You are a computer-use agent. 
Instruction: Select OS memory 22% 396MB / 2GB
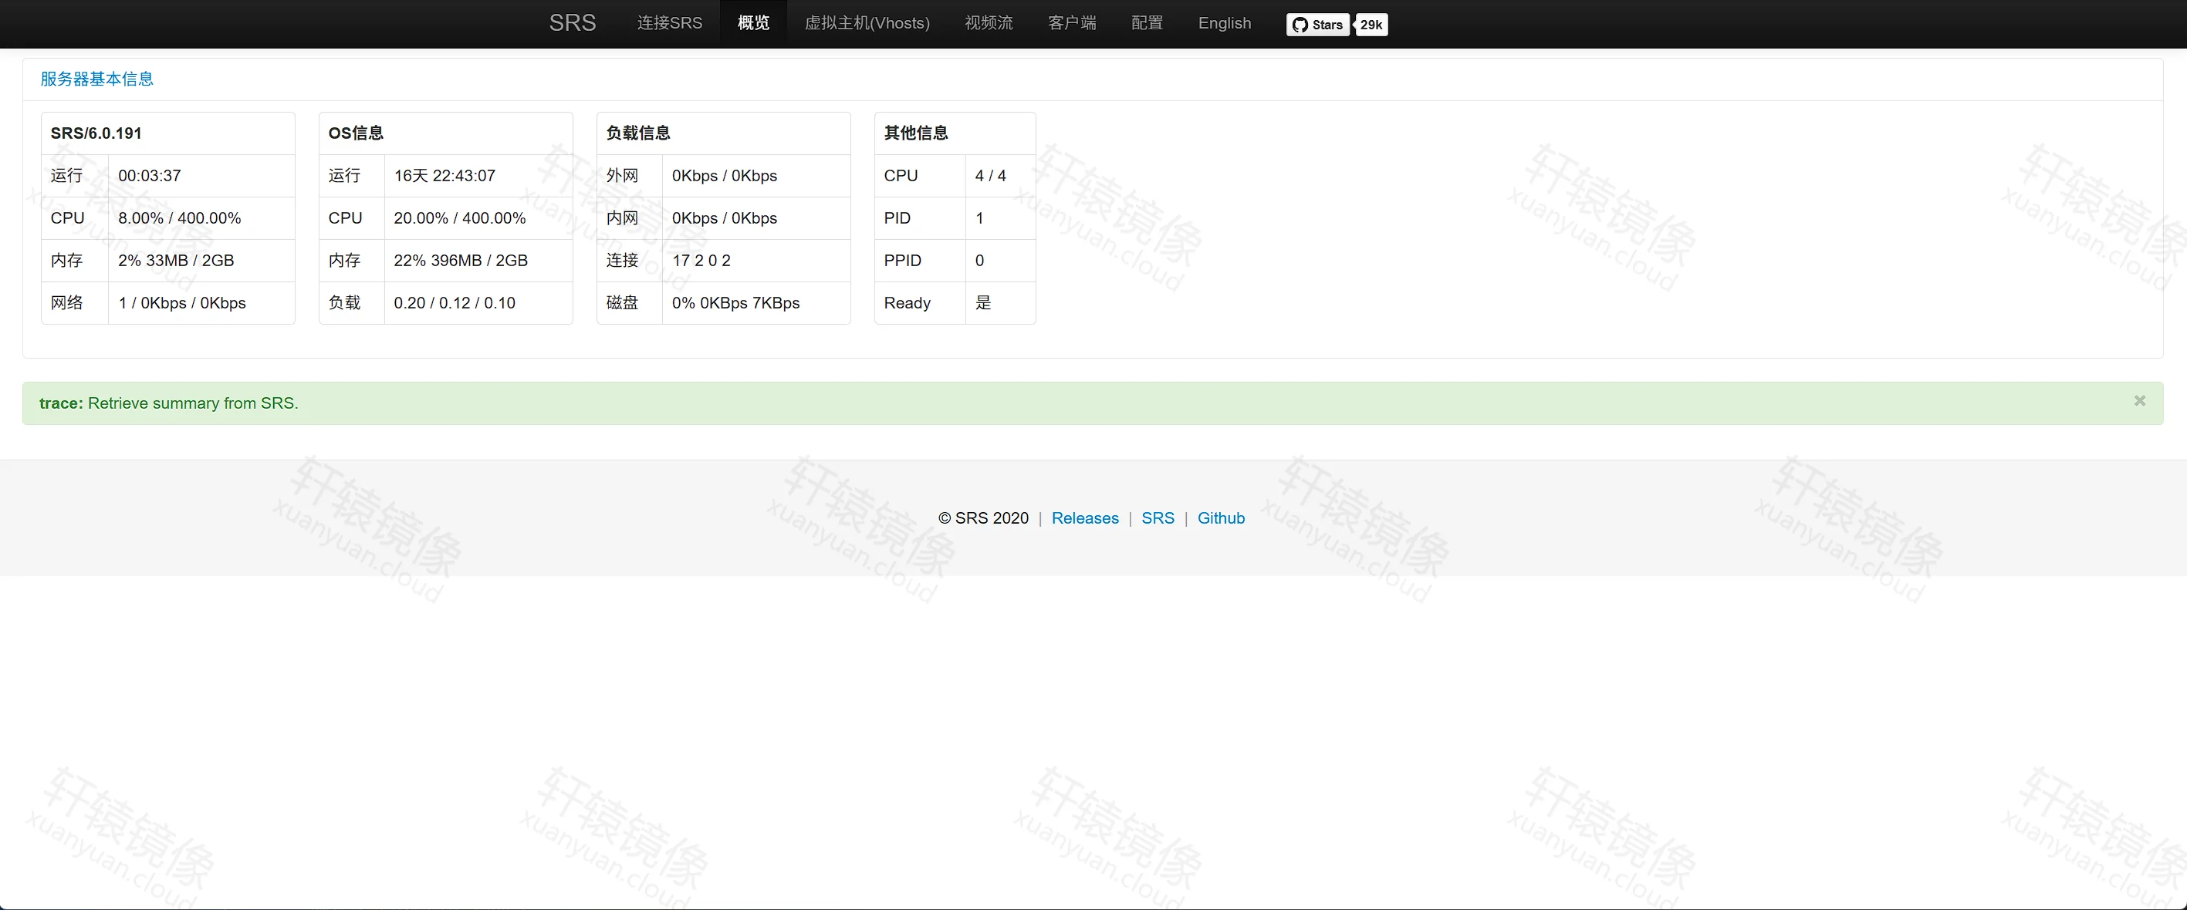click(x=460, y=261)
